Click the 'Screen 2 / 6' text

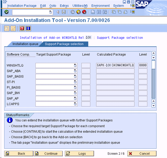pyautogui.click(x=116, y=153)
